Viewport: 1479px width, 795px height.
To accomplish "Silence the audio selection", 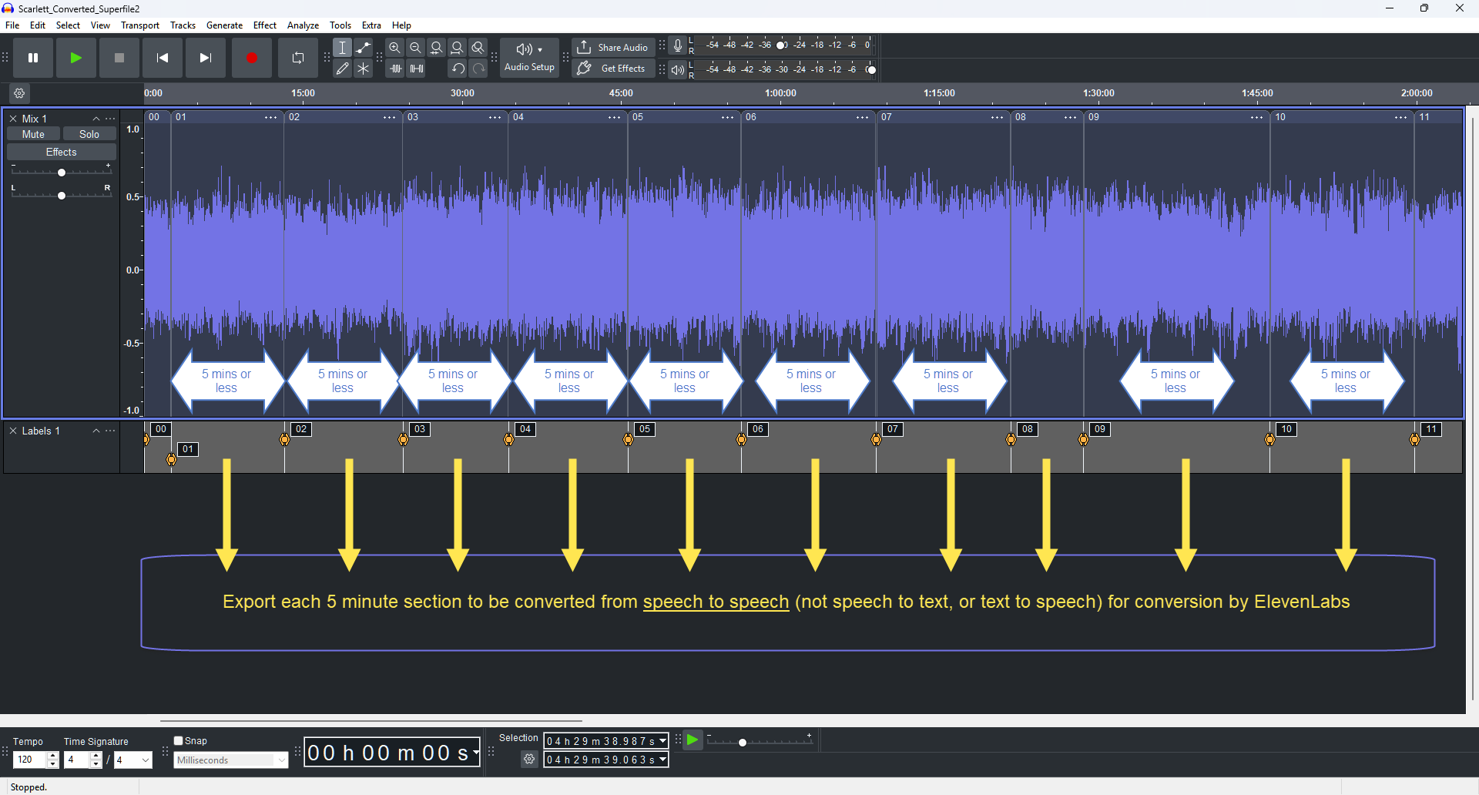I will (416, 69).
